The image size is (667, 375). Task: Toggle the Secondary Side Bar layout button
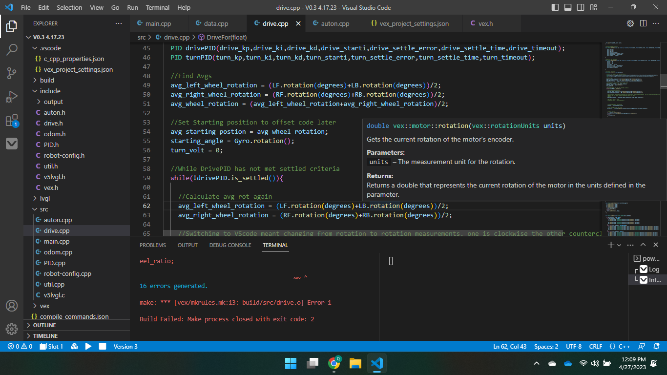click(581, 7)
